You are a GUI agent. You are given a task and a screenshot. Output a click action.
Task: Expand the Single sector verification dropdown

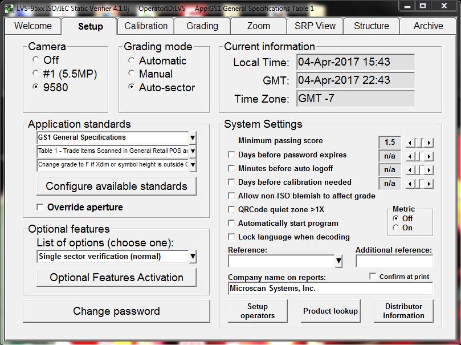(x=193, y=257)
